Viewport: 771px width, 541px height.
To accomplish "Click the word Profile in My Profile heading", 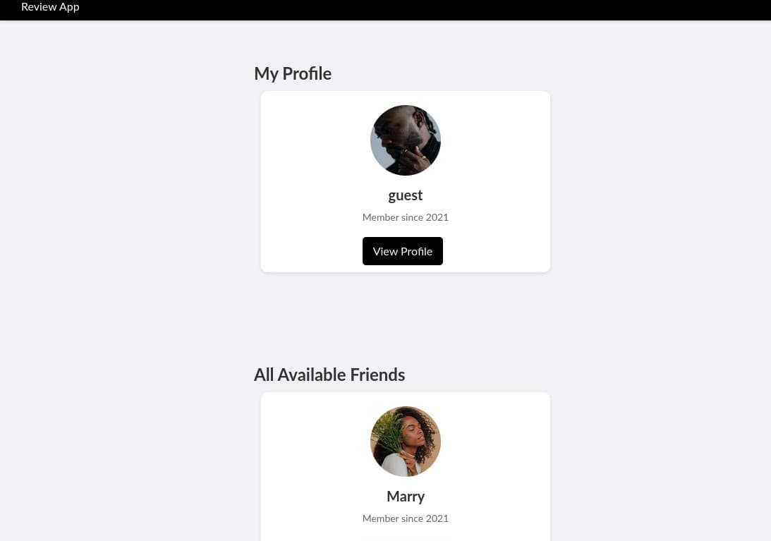I will pos(307,74).
